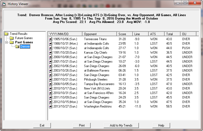Click line value -3.5
Image resolution: width=203 pixels, height=131 pixels.
137,84
